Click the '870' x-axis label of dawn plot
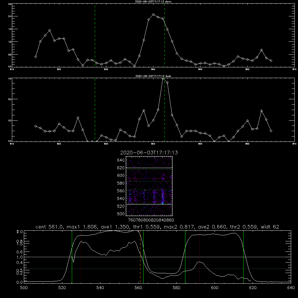This screenshot has width=298, height=298. click(x=294, y=69)
